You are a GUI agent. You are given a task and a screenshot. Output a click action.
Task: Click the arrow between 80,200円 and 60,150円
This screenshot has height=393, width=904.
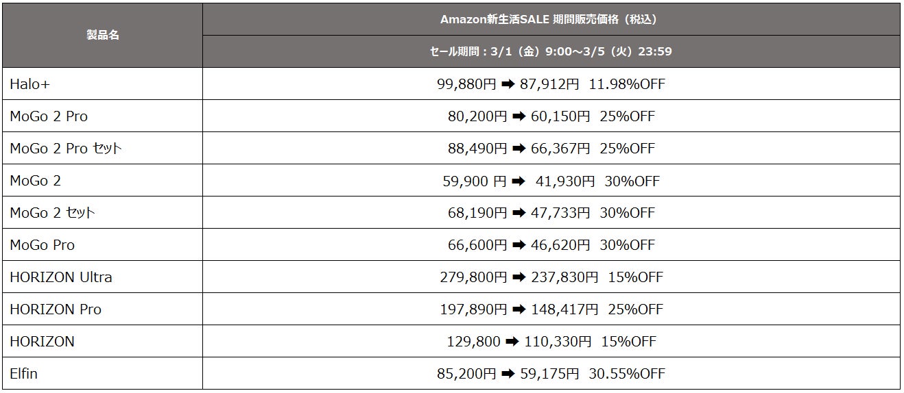pos(519,116)
